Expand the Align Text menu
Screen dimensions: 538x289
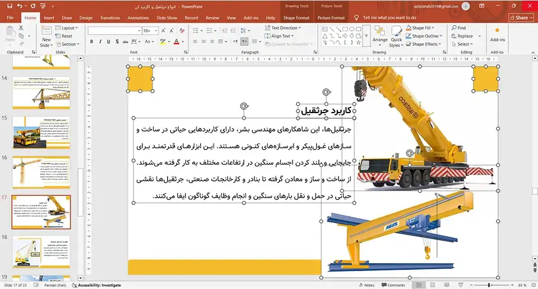point(279,36)
